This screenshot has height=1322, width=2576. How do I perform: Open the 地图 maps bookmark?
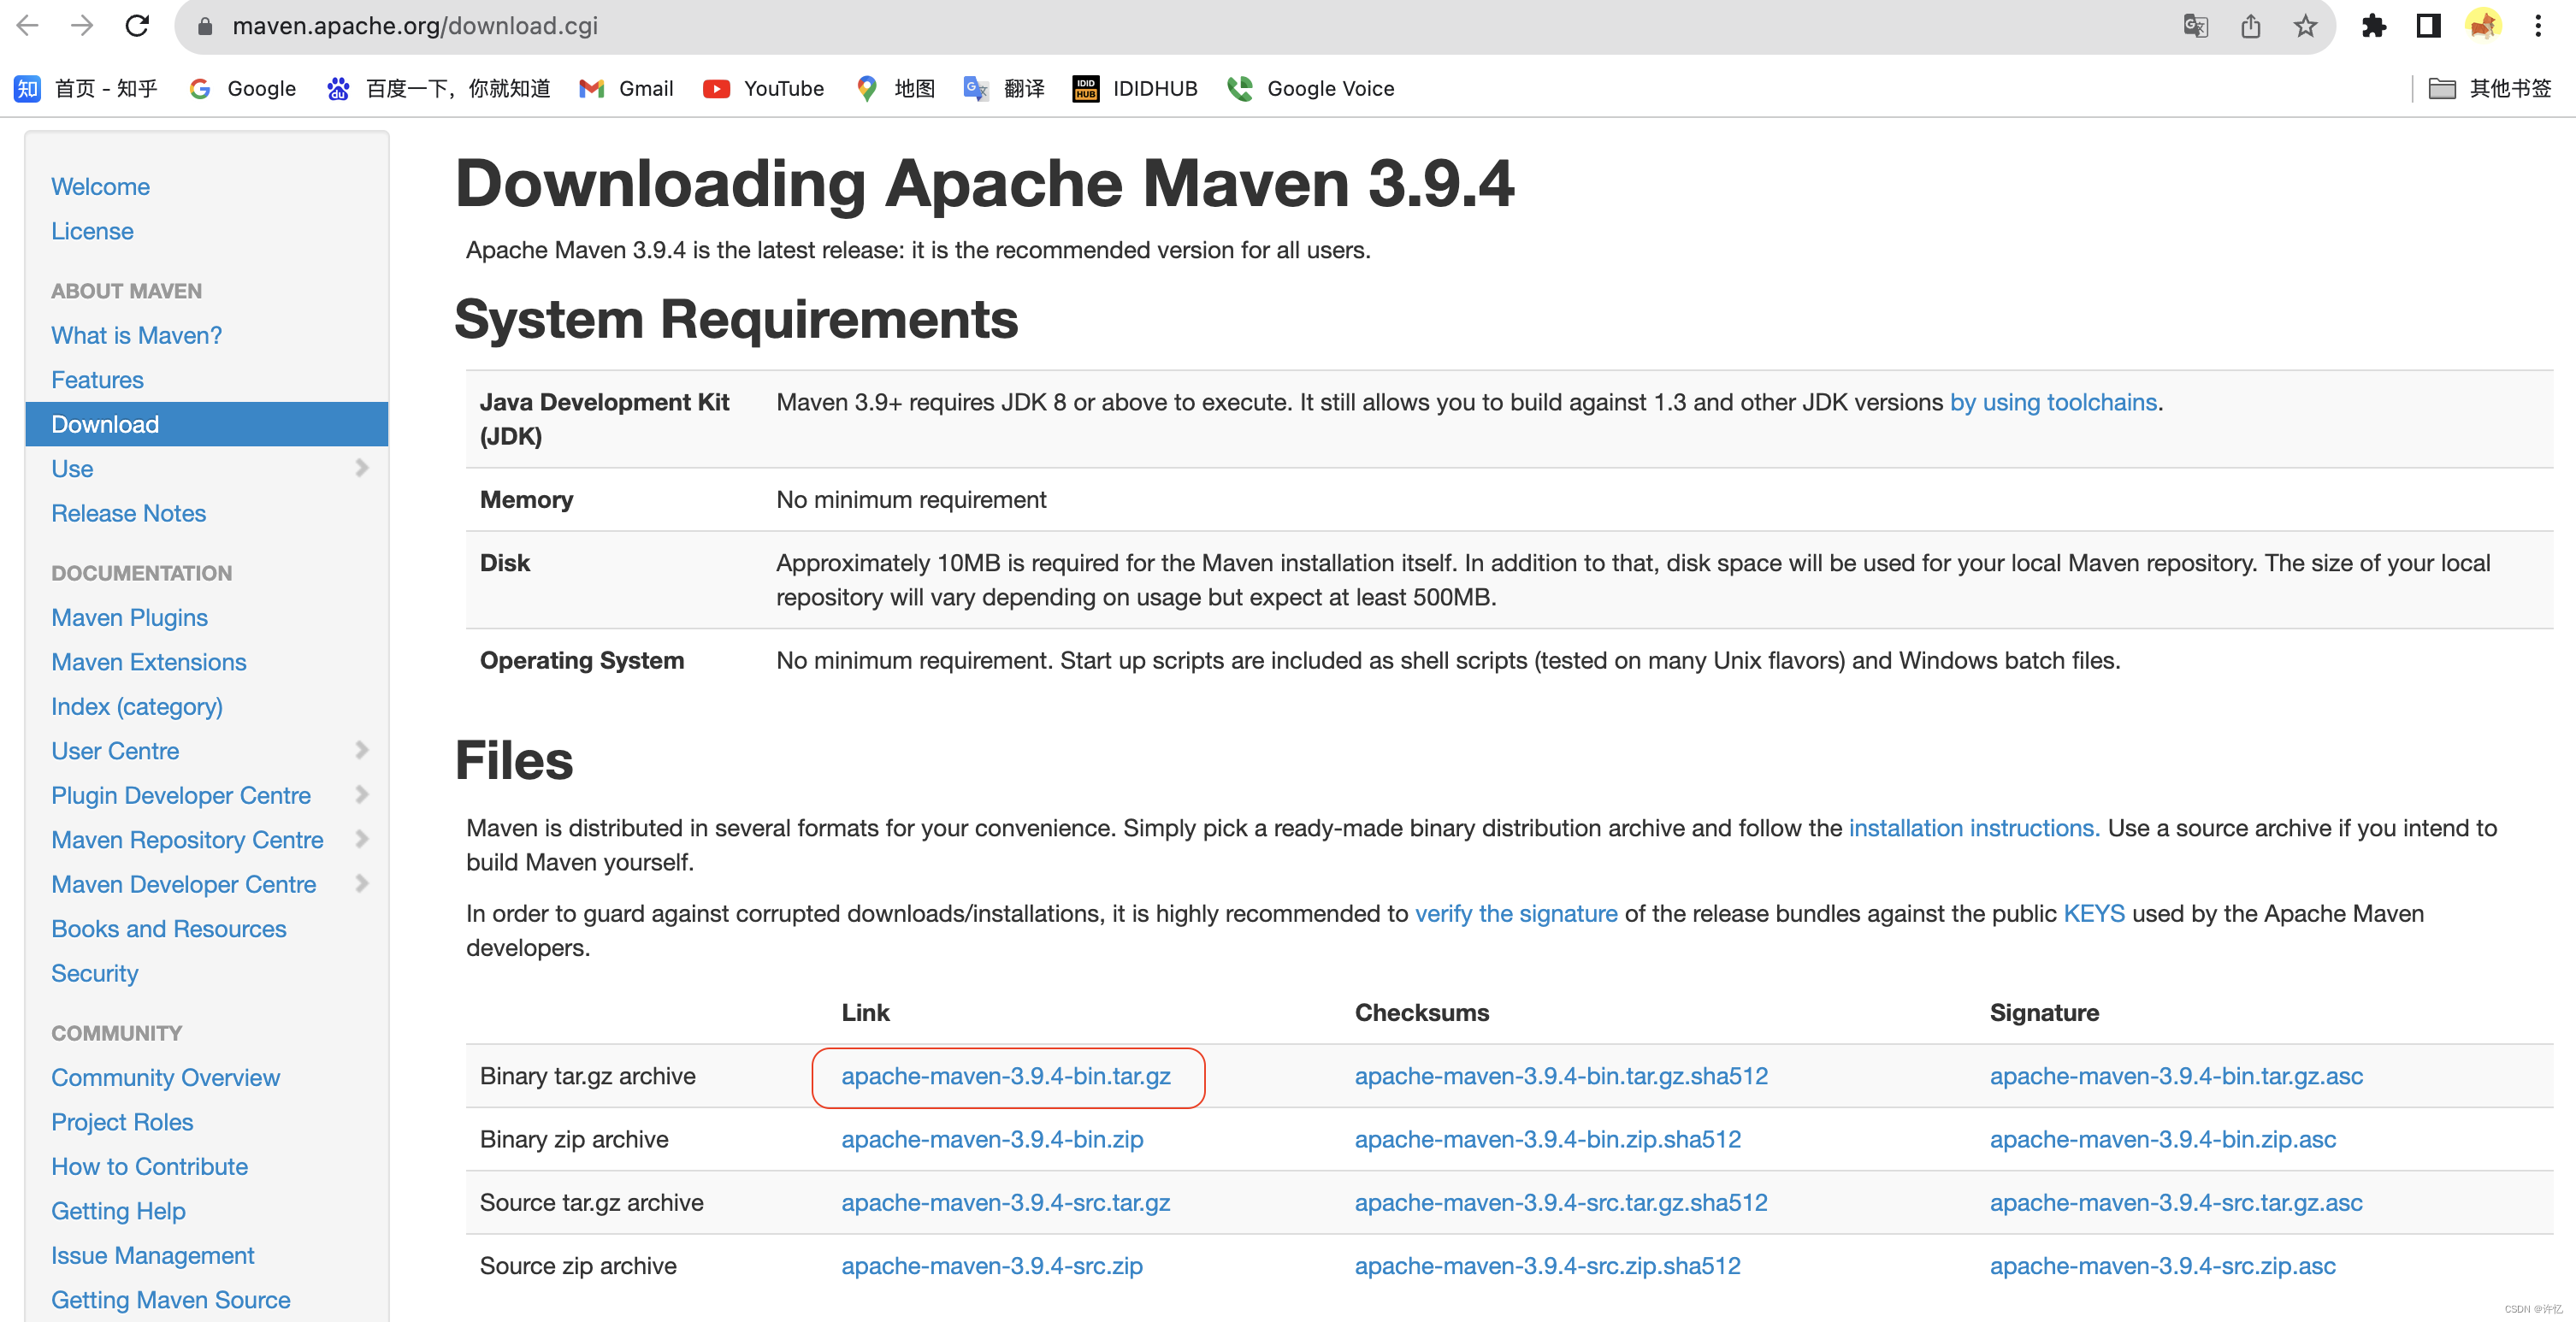click(895, 89)
